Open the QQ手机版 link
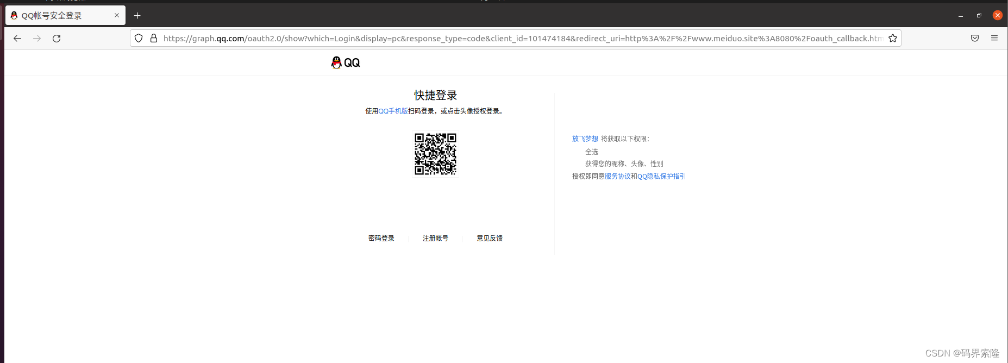This screenshot has width=1008, height=363. point(393,111)
